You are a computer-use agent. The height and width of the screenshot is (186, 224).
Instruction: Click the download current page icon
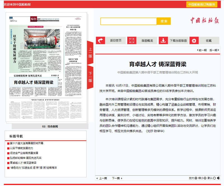click(163, 40)
